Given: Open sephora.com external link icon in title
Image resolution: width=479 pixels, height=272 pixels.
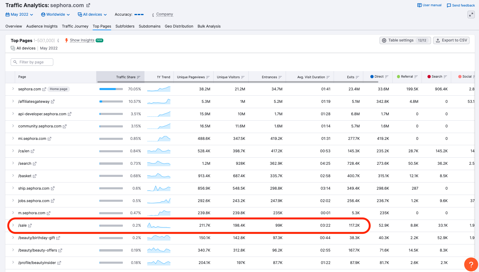Looking at the screenshot, I should [x=88, y=5].
